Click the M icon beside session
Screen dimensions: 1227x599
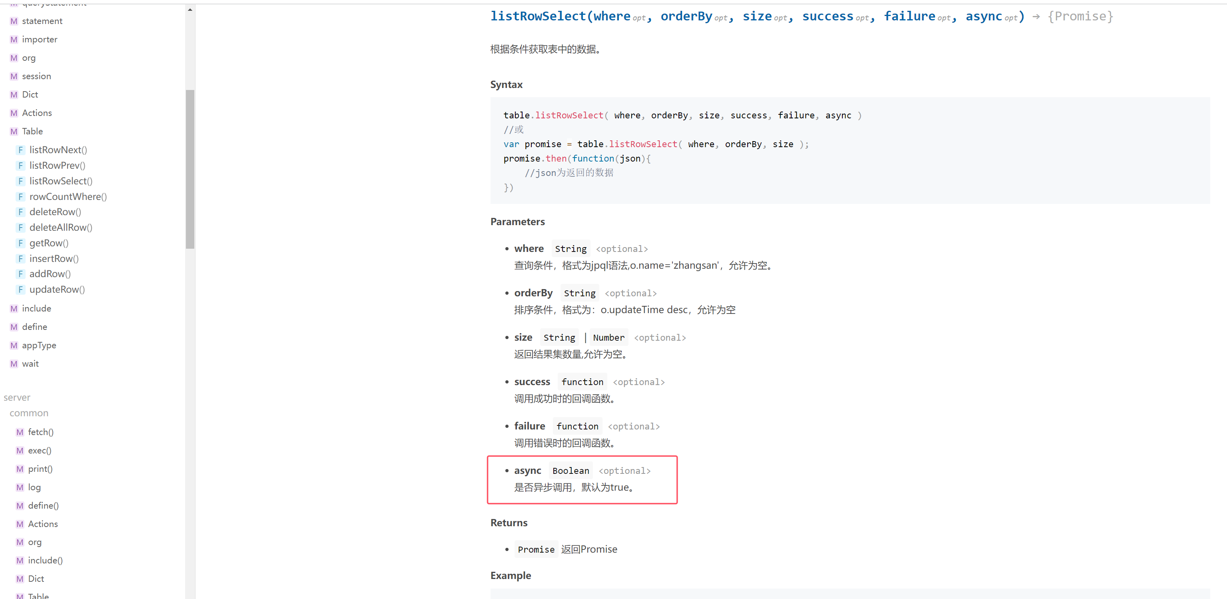tap(14, 76)
